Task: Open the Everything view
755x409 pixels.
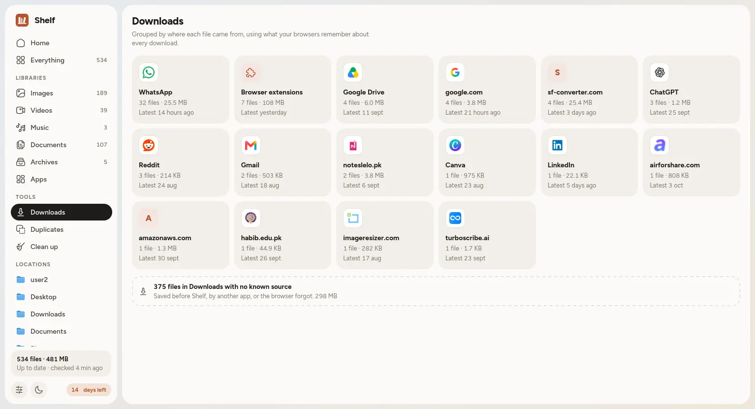Action: tap(62, 60)
